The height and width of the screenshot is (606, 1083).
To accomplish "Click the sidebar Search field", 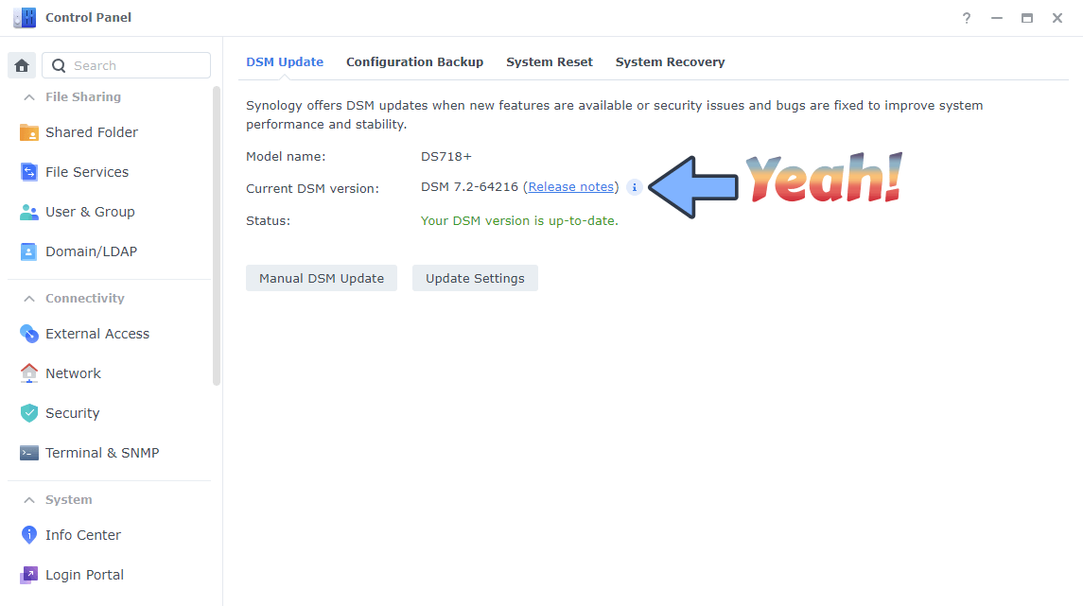I will pos(127,65).
